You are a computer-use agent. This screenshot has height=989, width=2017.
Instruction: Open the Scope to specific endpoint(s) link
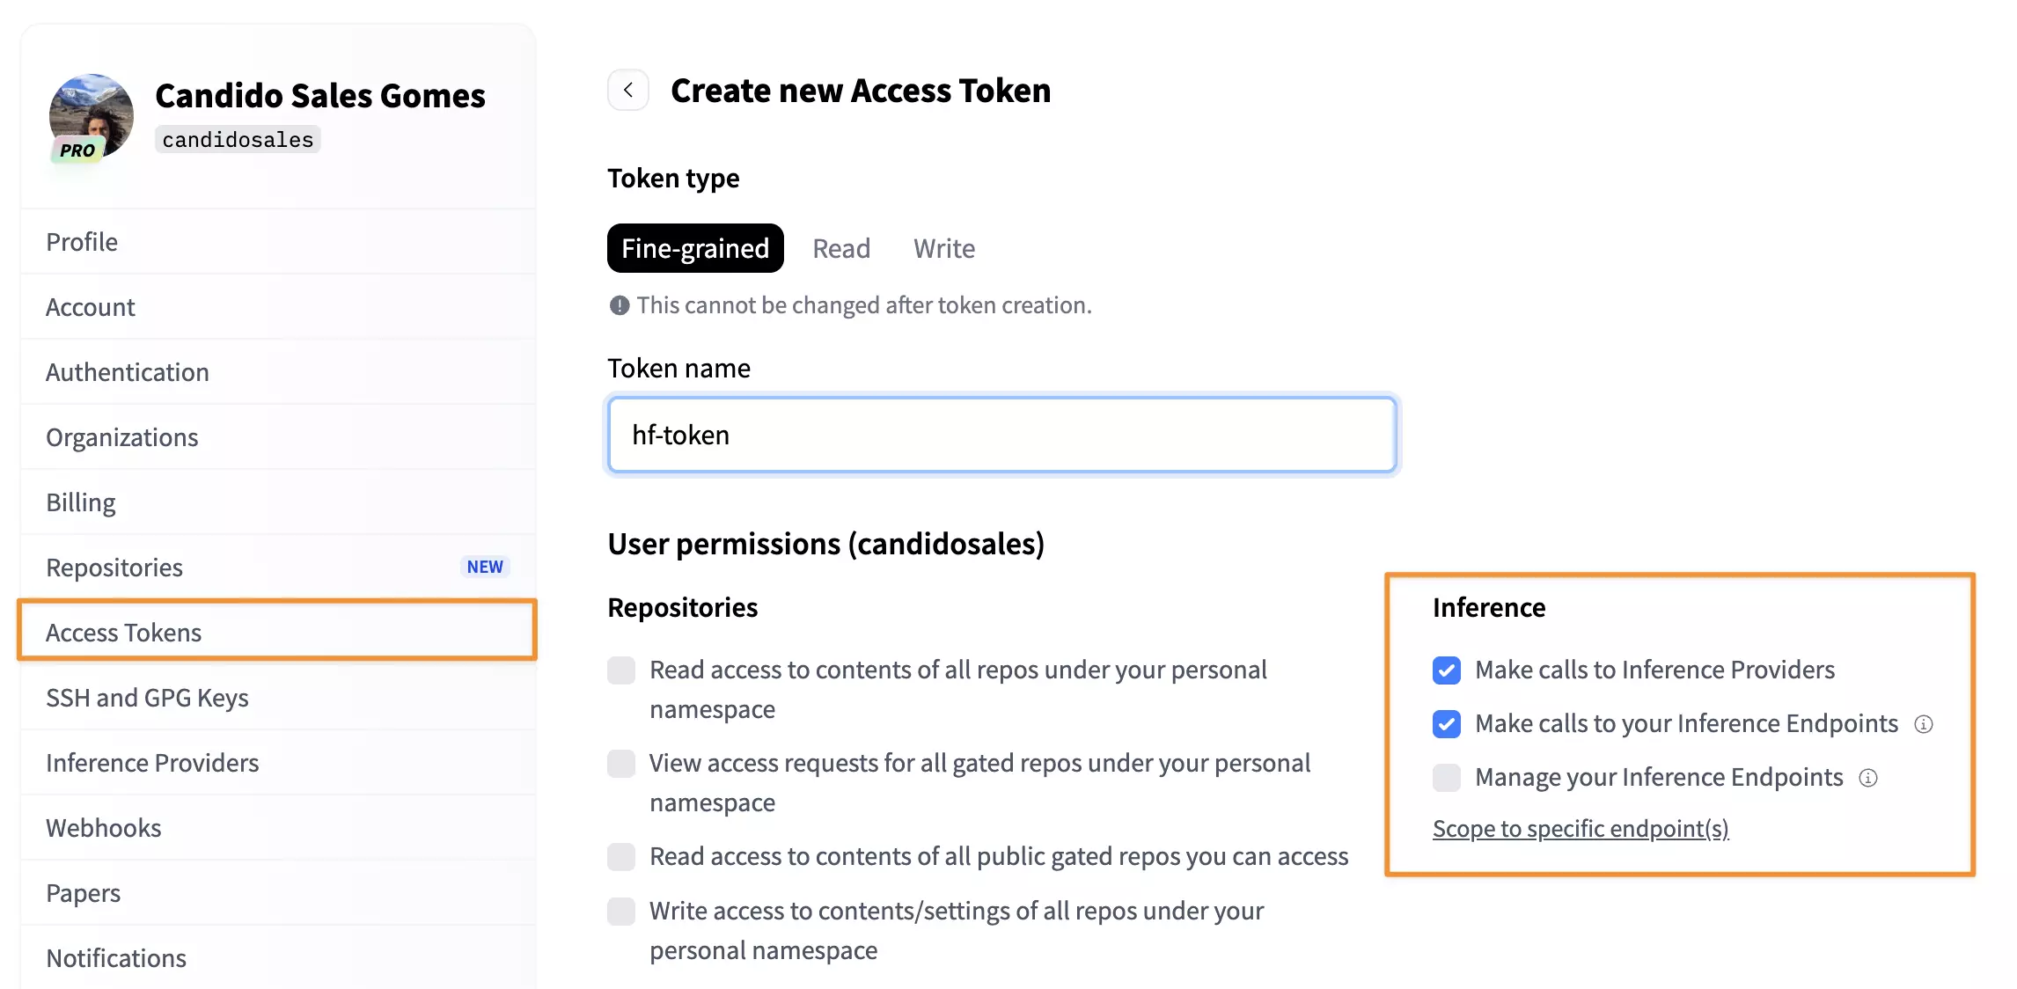point(1581,829)
